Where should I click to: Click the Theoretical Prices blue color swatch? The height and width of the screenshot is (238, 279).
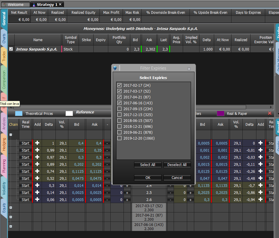tap(19, 113)
